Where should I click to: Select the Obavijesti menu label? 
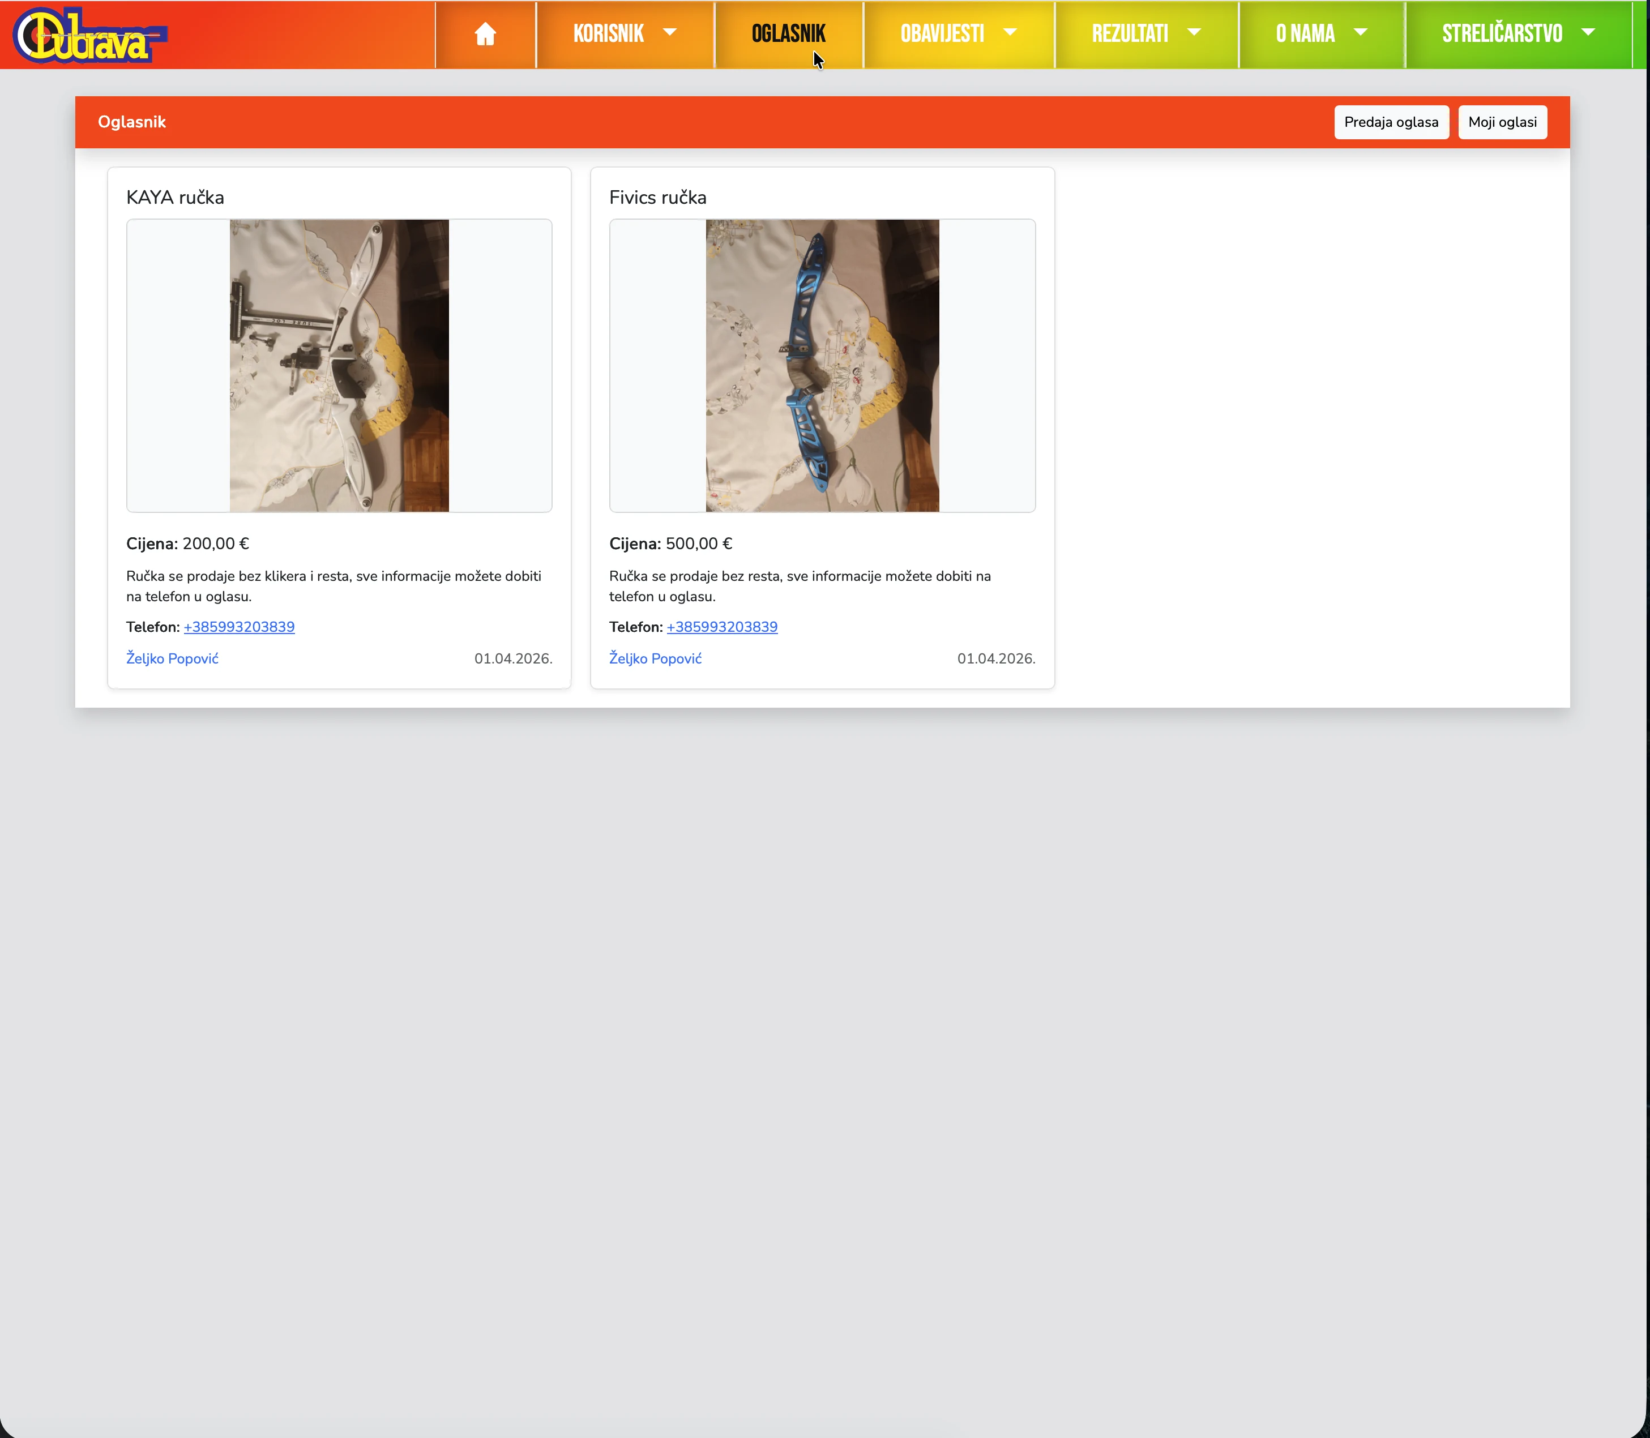(x=942, y=34)
